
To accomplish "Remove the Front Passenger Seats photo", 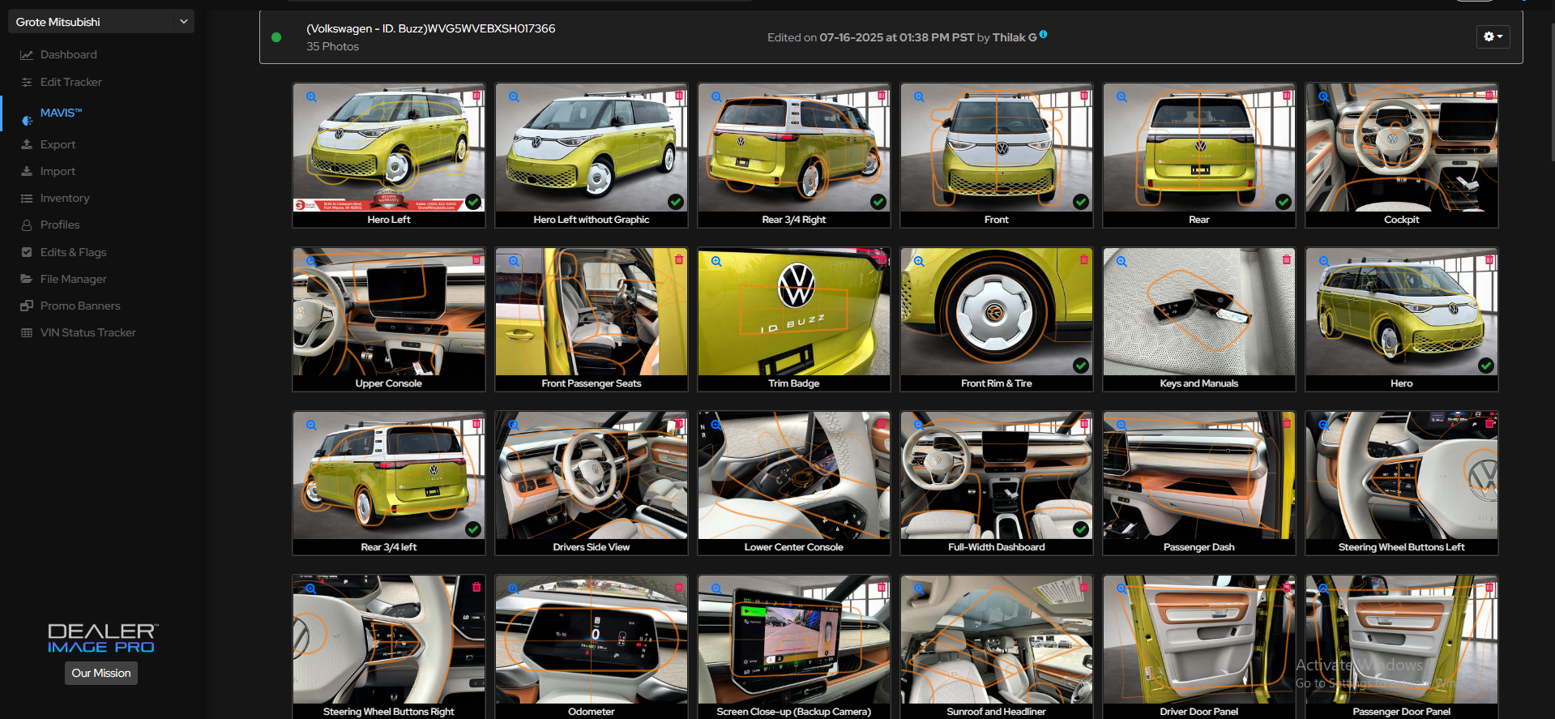I will pyautogui.click(x=679, y=260).
